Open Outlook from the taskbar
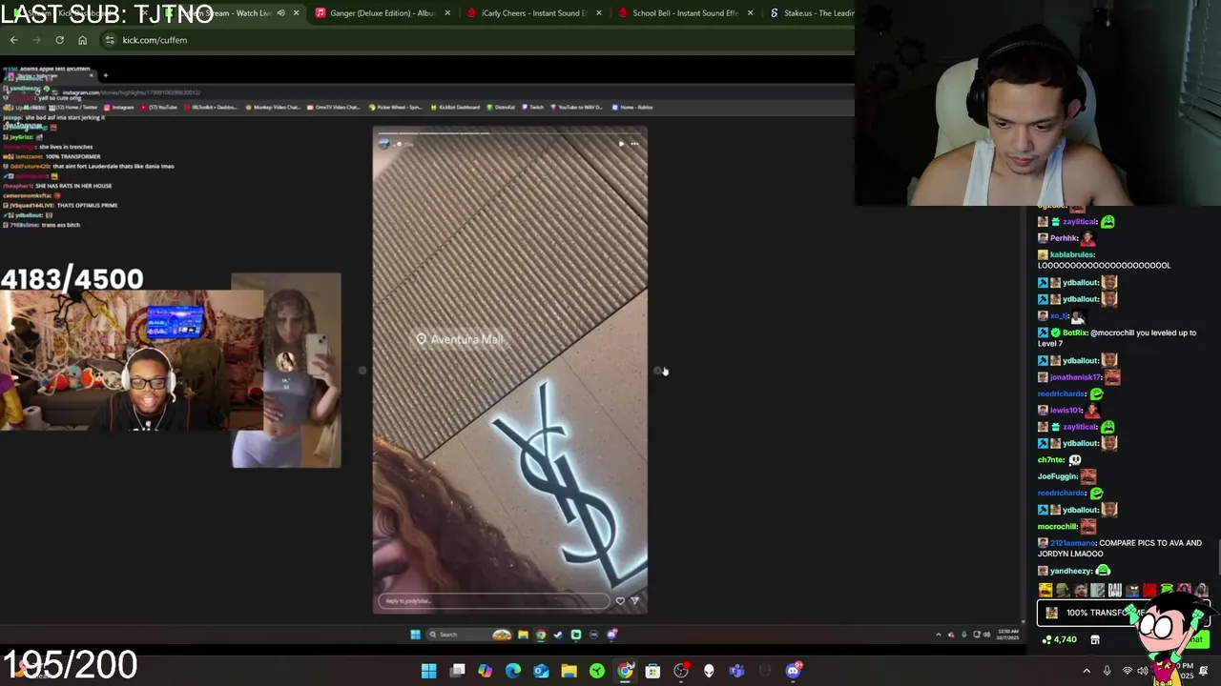This screenshot has height=686, width=1221. tap(541, 671)
